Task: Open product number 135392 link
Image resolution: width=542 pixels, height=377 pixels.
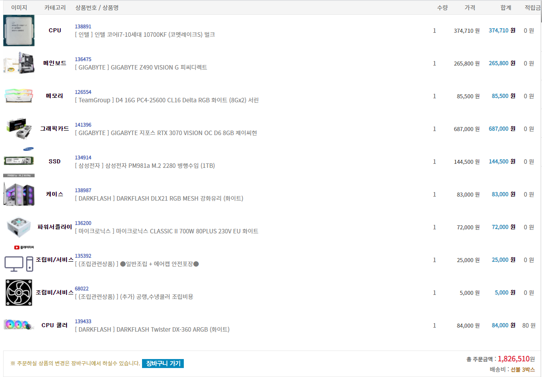Action: click(x=83, y=256)
